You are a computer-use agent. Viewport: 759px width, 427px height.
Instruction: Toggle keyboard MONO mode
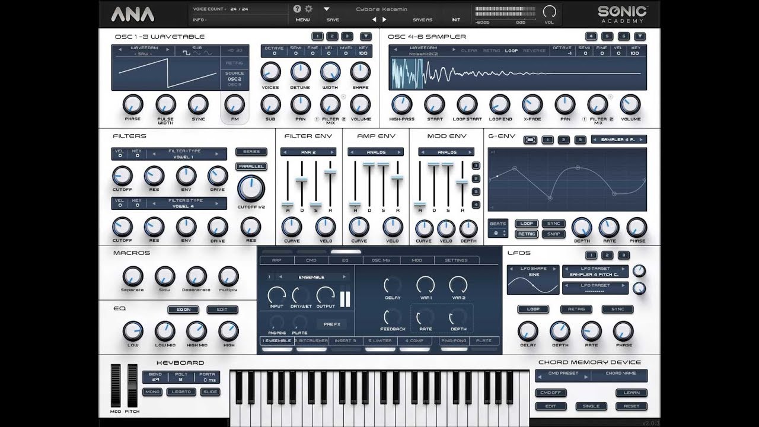[x=151, y=392]
